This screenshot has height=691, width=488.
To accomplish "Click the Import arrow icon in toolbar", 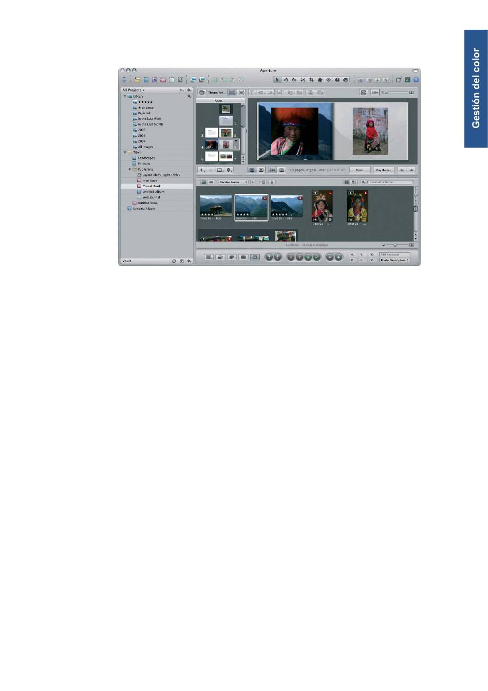I will (x=124, y=80).
